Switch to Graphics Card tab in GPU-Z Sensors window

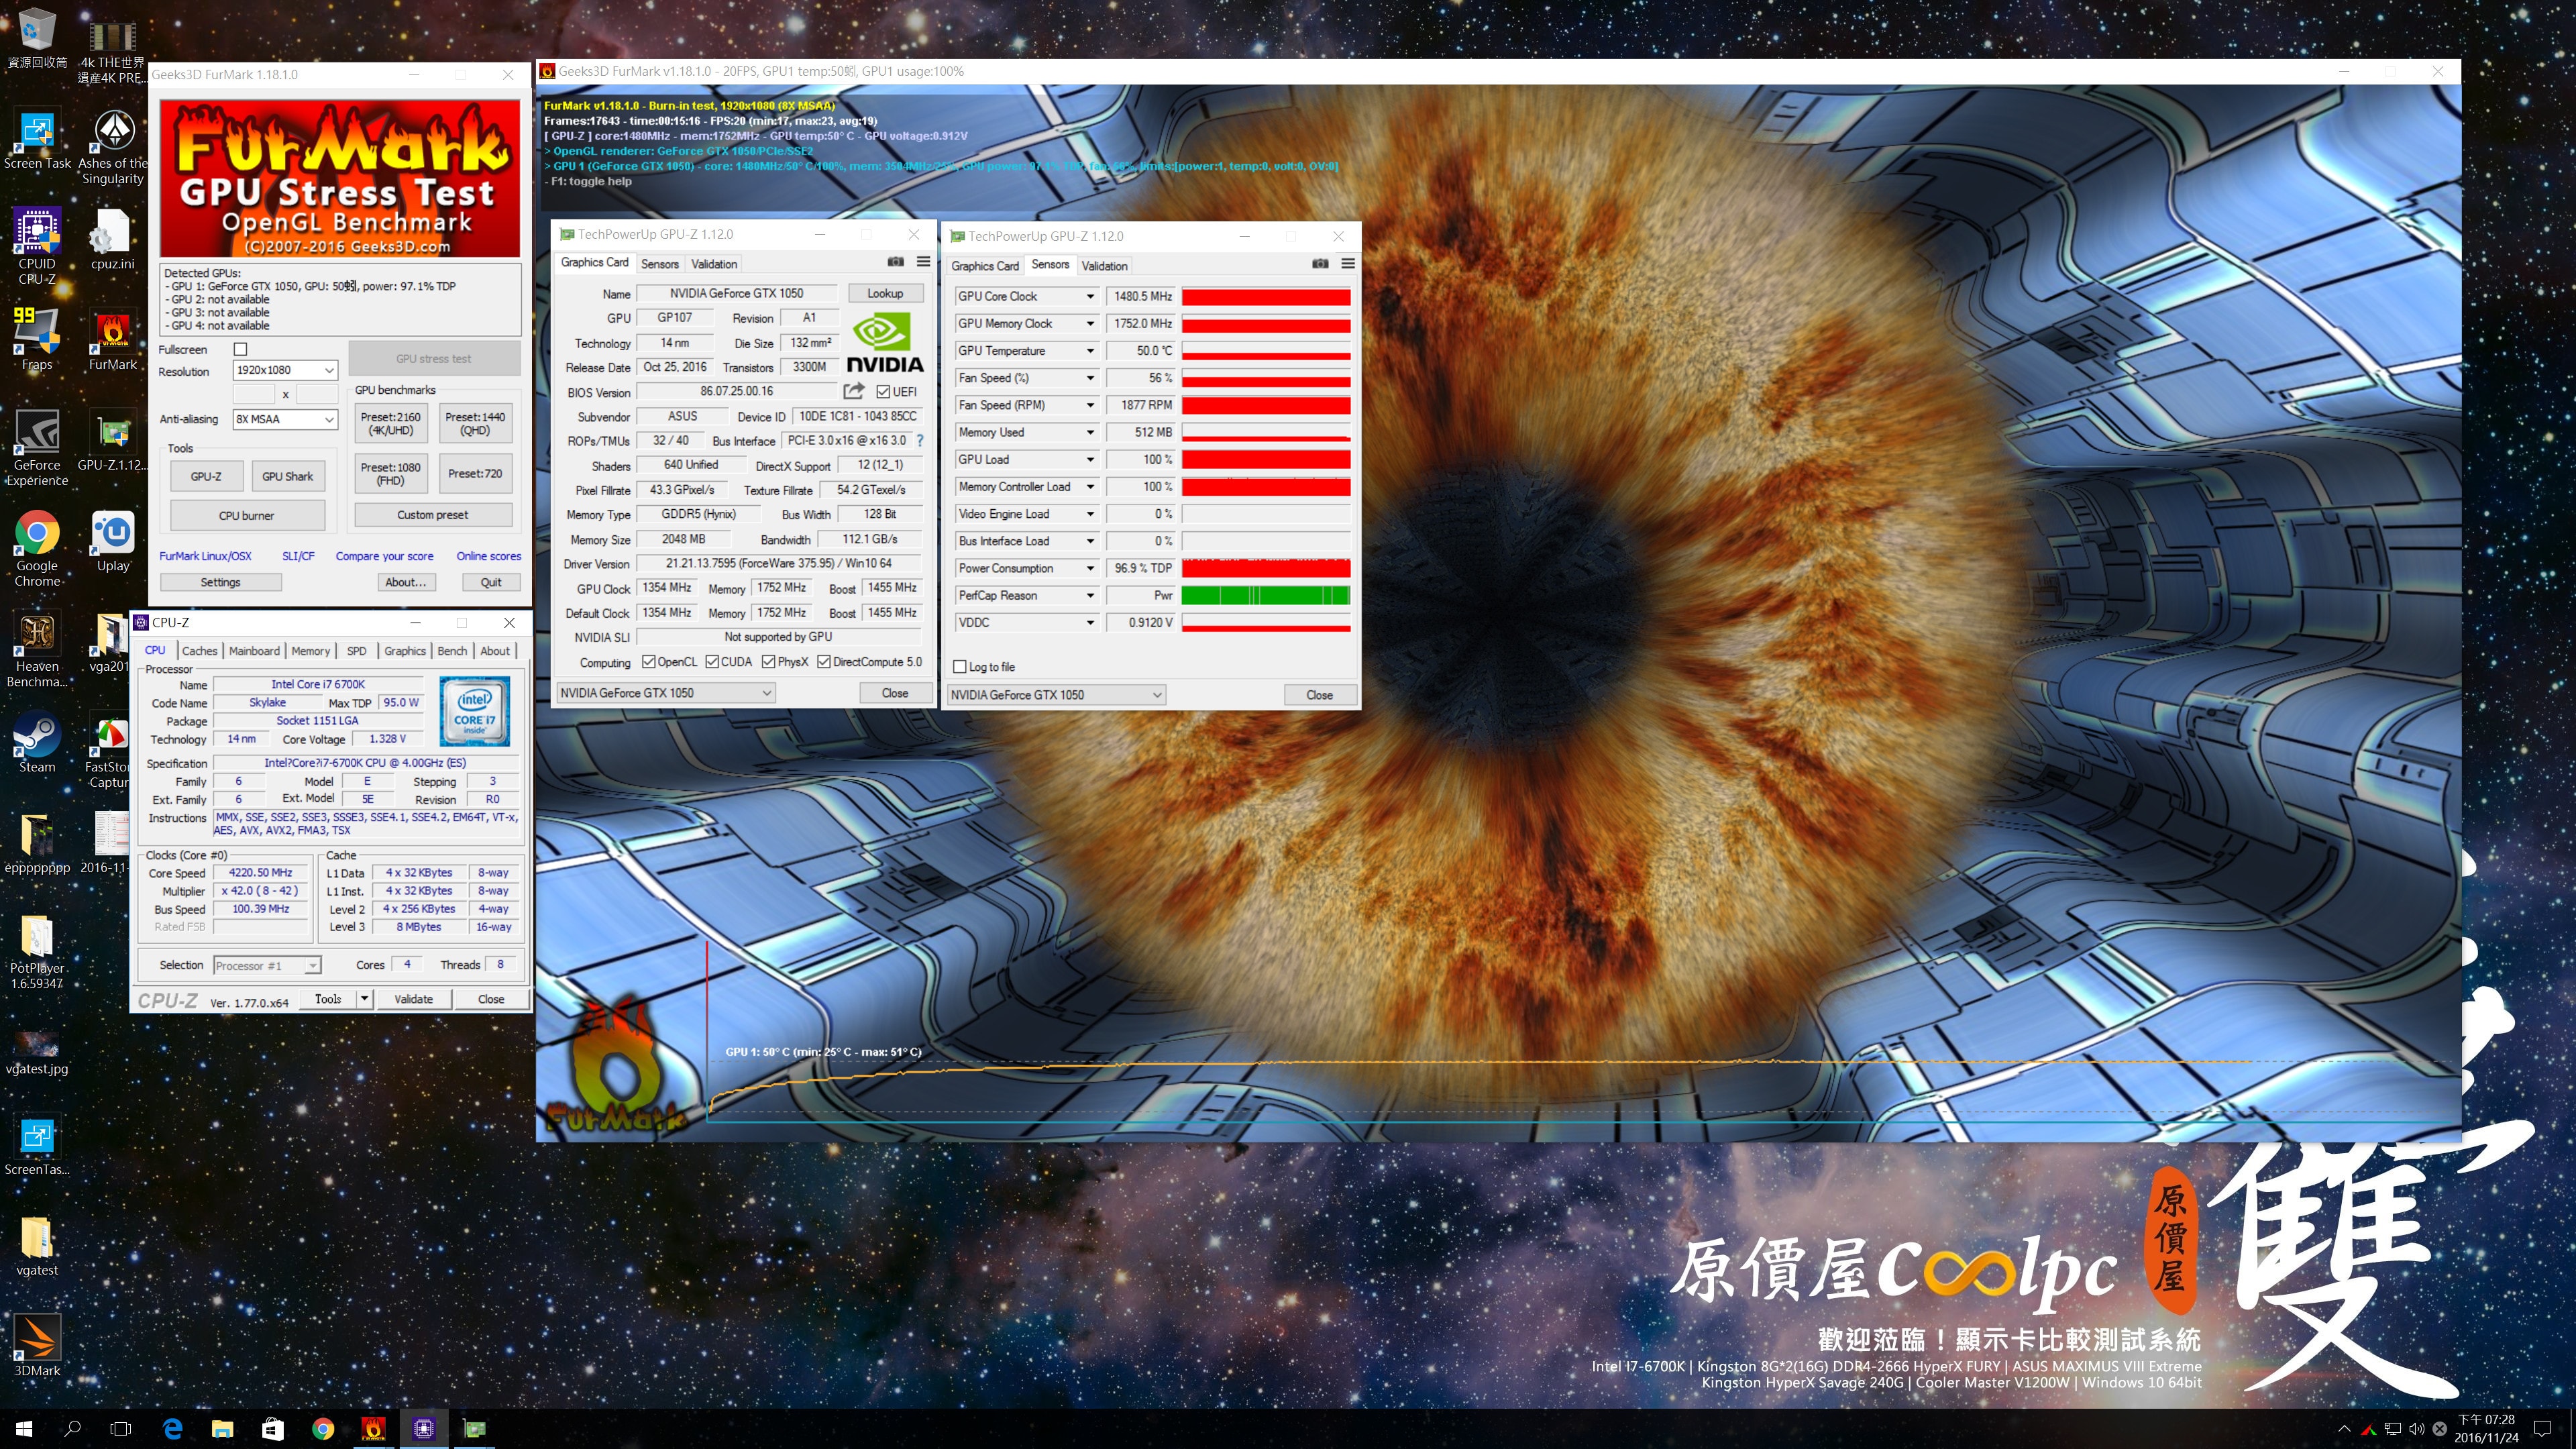tap(985, 266)
